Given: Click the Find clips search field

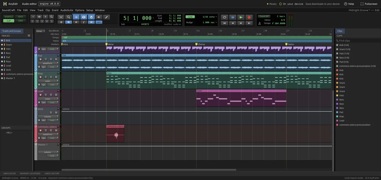Looking at the screenshot, I should (x=358, y=41).
